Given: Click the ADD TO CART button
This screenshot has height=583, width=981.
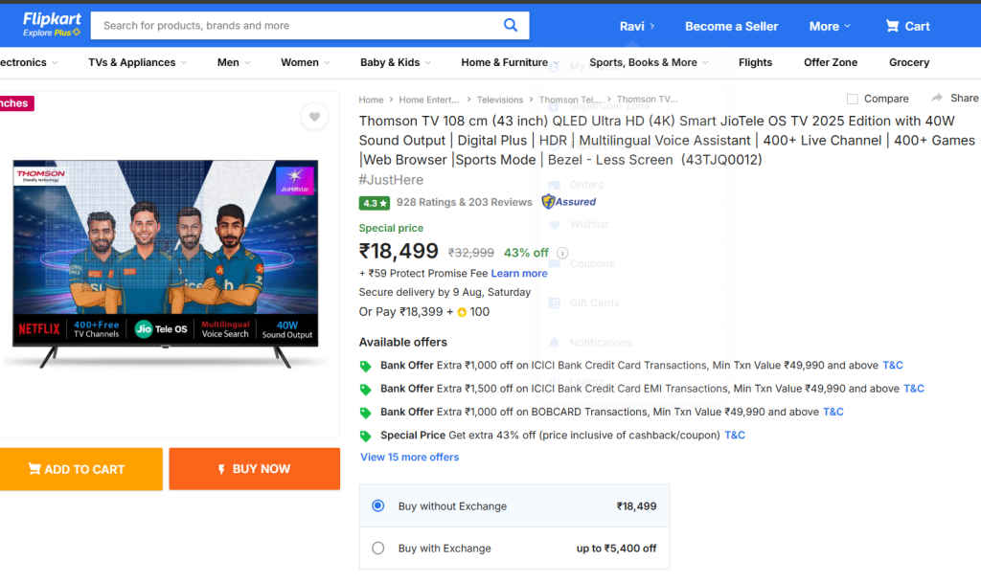Looking at the screenshot, I should 81,469.
